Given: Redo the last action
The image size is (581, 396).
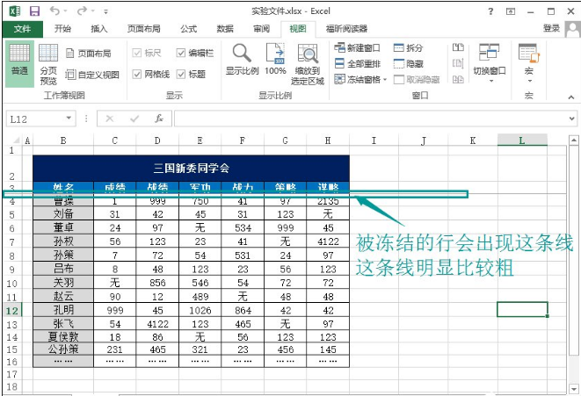Looking at the screenshot, I should point(82,11).
